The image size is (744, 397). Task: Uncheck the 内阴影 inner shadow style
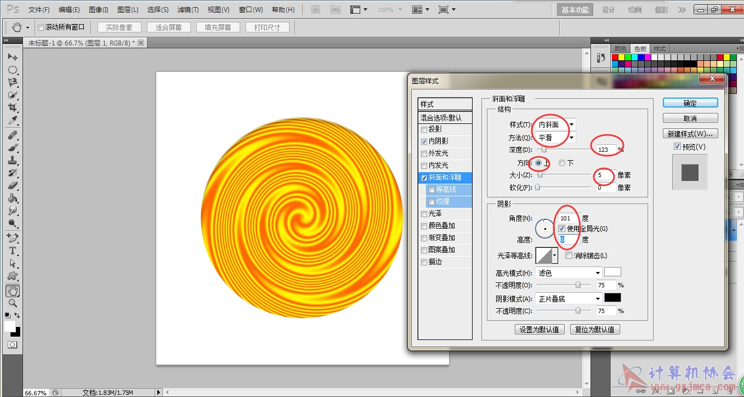click(424, 141)
